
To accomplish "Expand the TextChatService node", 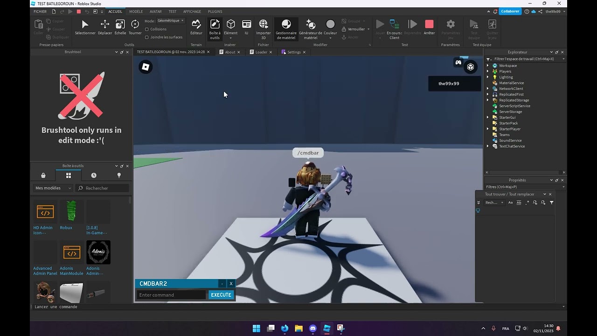I will (488, 146).
